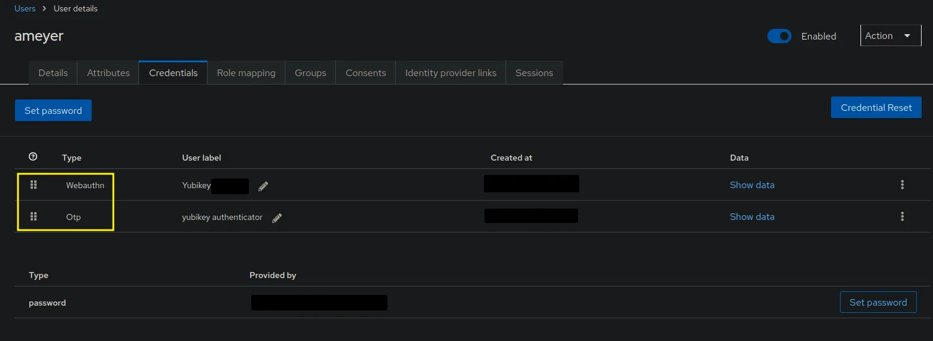Switch to the Details tab

[53, 73]
